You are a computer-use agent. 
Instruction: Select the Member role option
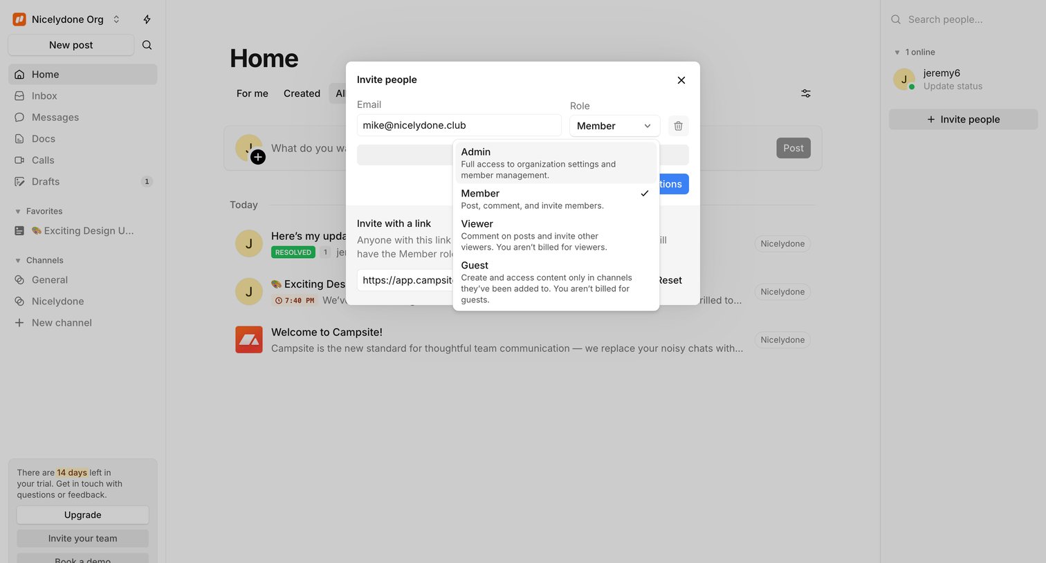pyautogui.click(x=556, y=199)
